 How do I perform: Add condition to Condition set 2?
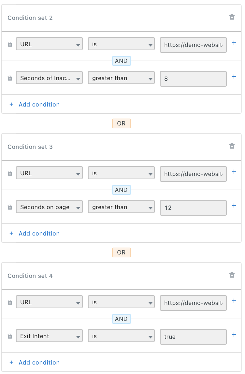[35, 105]
